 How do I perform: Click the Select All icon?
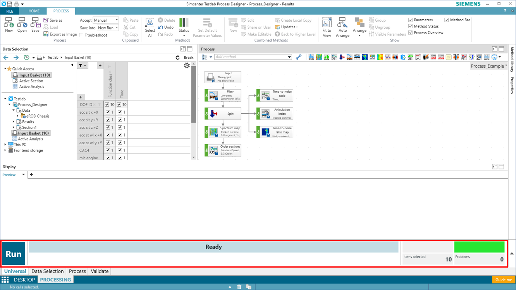coord(150,23)
